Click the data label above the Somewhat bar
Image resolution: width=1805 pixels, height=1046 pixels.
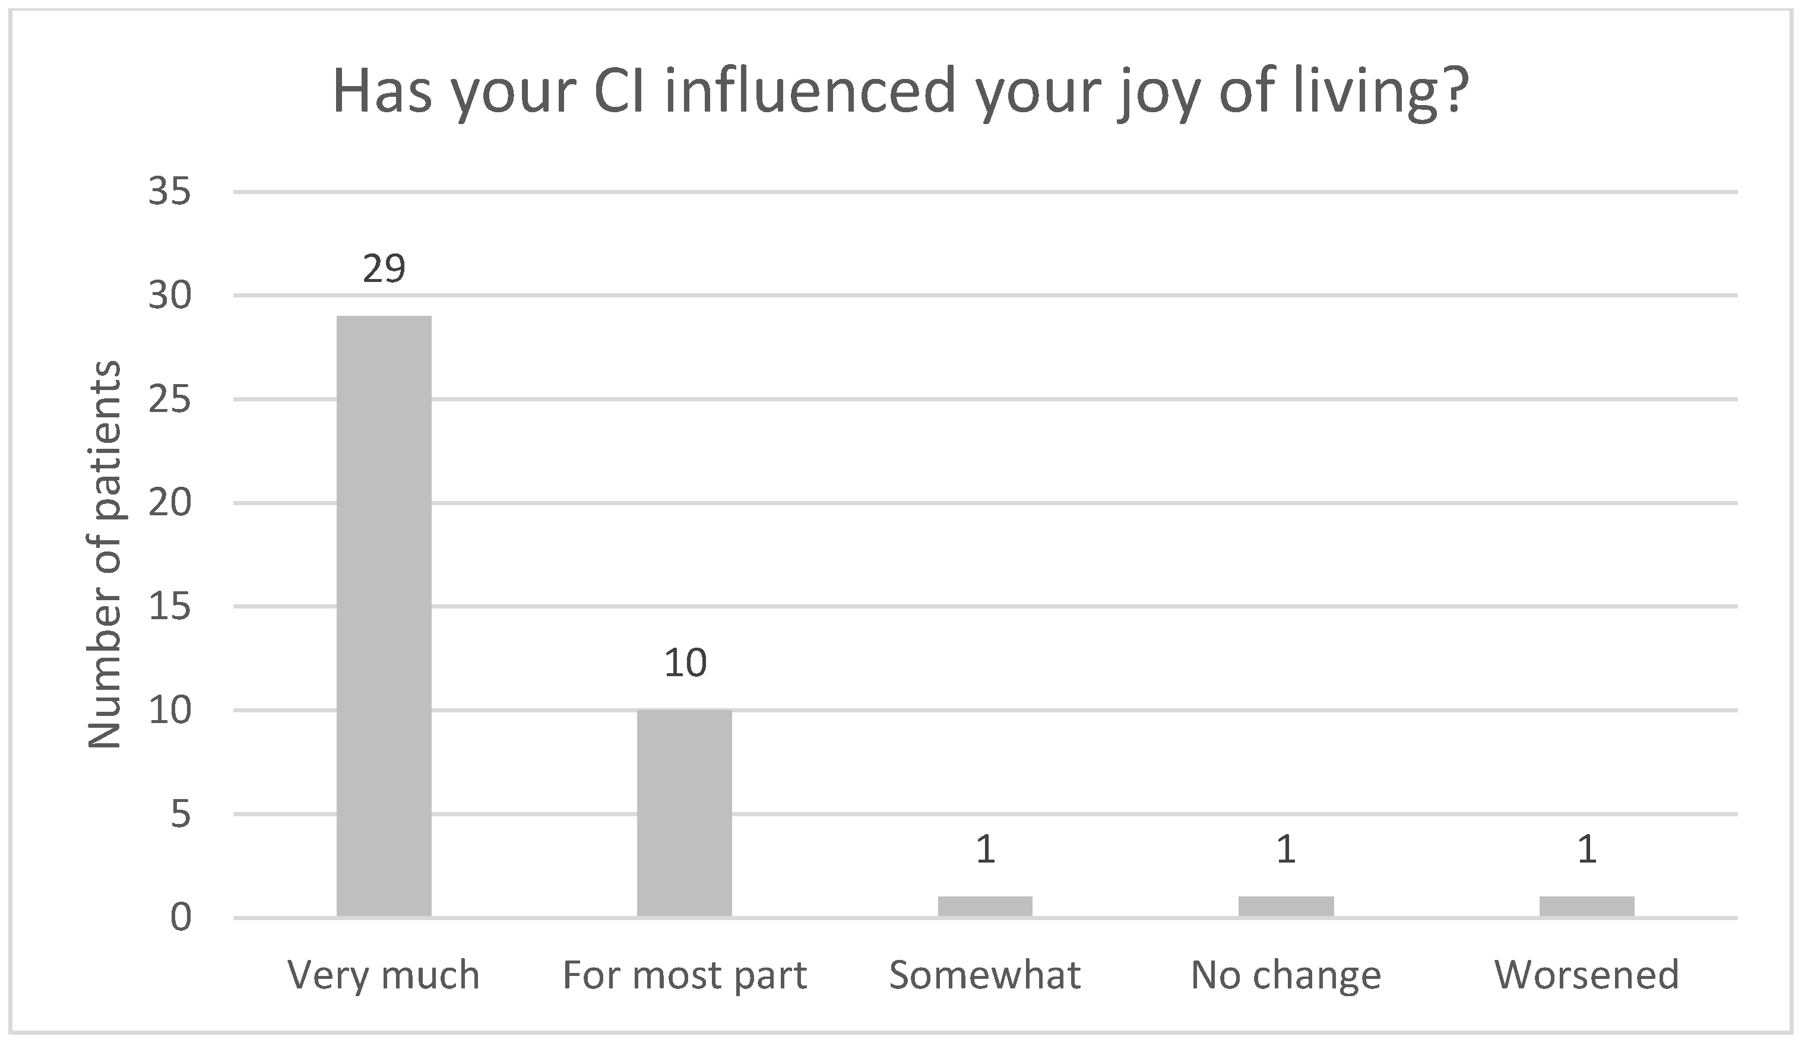[x=986, y=850]
